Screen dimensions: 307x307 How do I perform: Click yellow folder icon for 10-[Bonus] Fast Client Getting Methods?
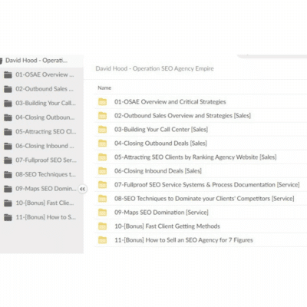pyautogui.click(x=102, y=226)
